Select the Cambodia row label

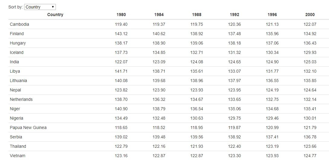tap(19, 24)
